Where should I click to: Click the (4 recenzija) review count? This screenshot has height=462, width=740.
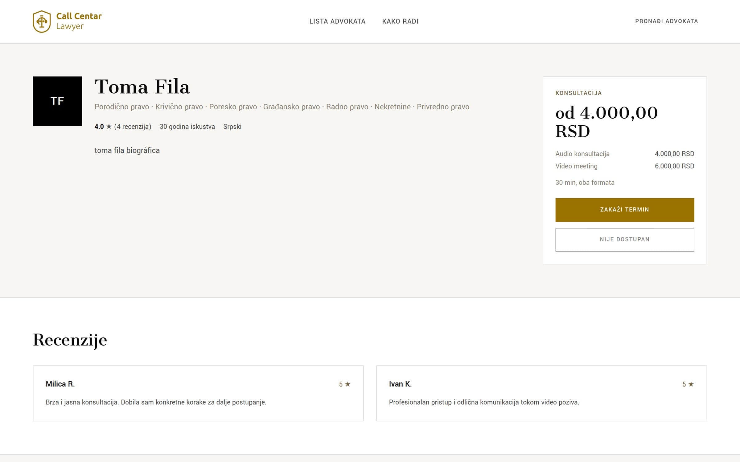[x=133, y=127]
